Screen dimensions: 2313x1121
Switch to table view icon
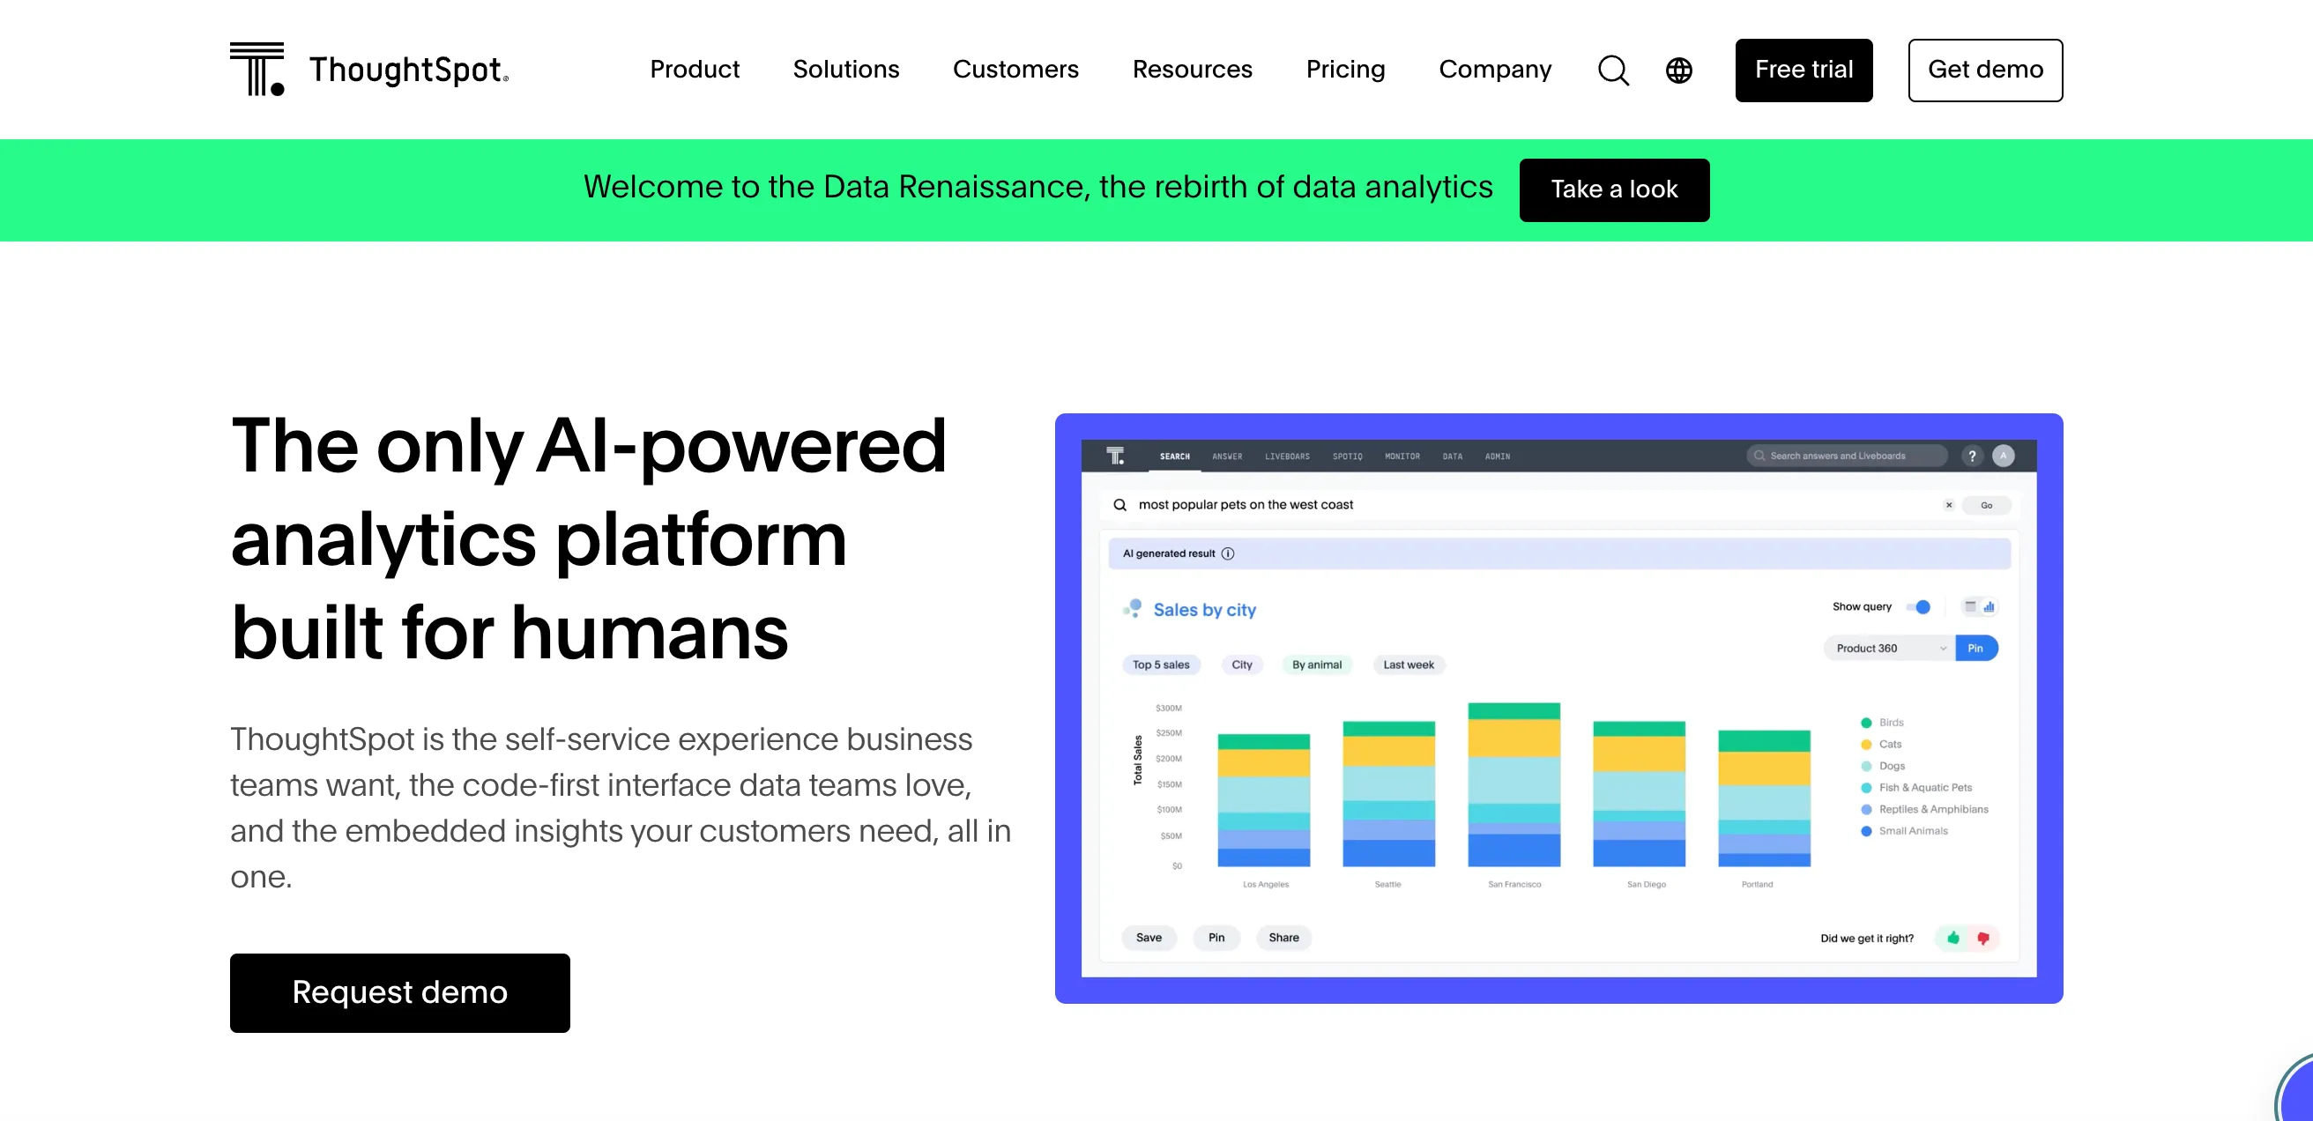tap(1969, 606)
